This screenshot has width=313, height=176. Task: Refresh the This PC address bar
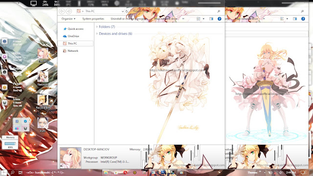(x=127, y=11)
